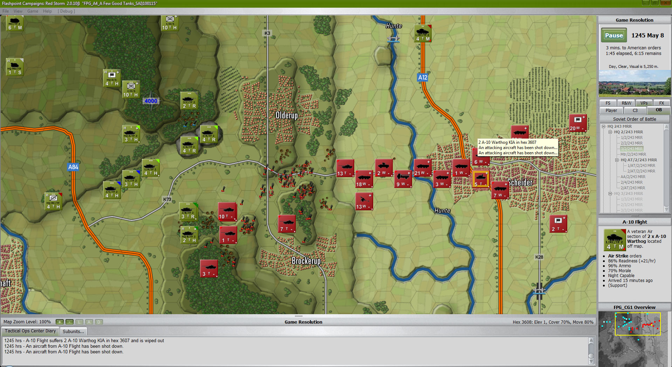This screenshot has width=672, height=367.
Task: Toggle the L map display option
Action: tap(79, 322)
